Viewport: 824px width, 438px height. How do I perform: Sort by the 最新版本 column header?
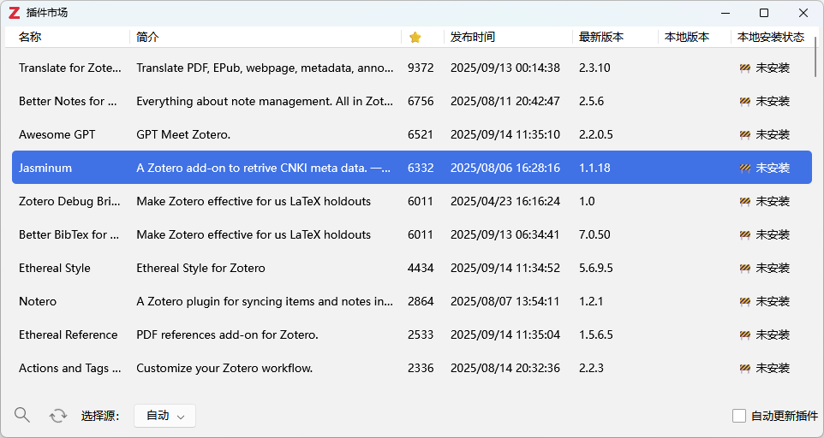(601, 38)
